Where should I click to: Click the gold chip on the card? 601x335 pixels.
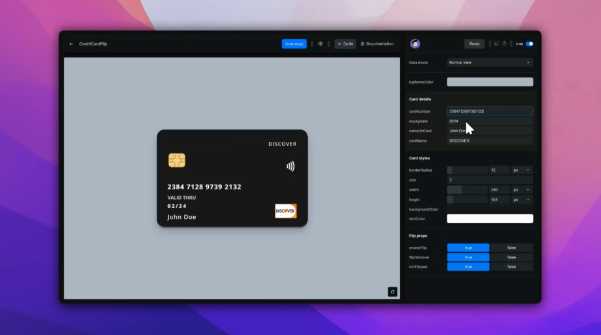[177, 160]
